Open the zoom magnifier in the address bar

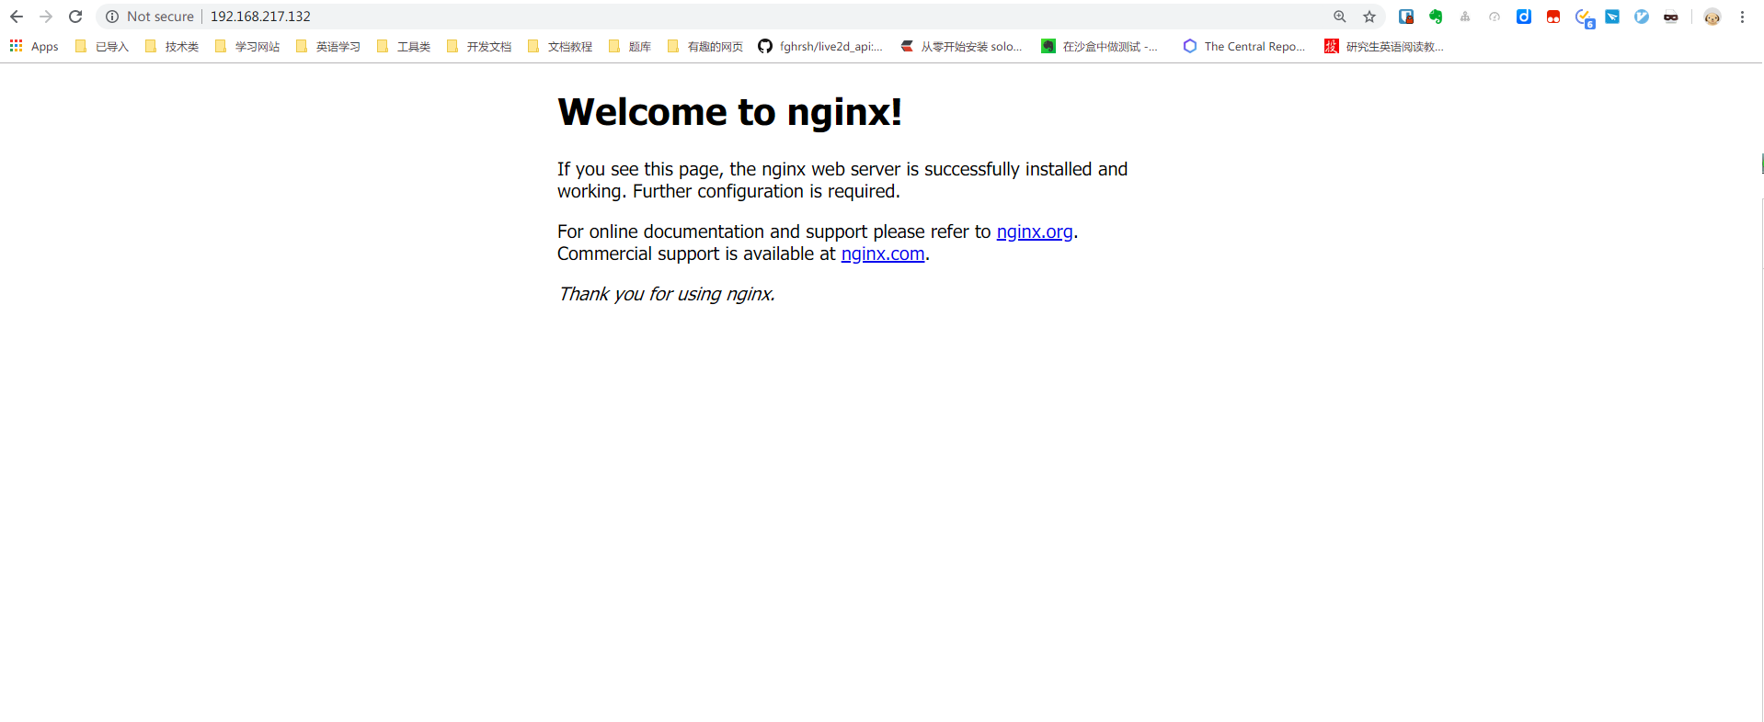point(1340,17)
